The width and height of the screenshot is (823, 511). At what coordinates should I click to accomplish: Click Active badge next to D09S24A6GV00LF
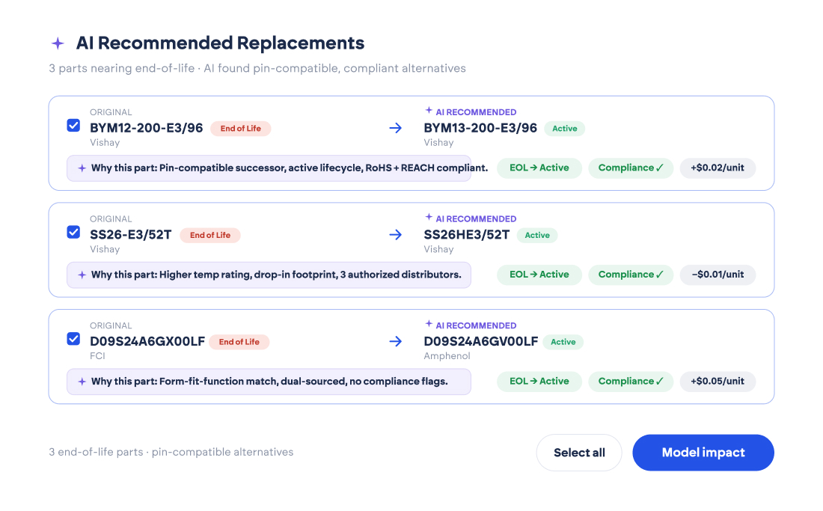tap(563, 342)
